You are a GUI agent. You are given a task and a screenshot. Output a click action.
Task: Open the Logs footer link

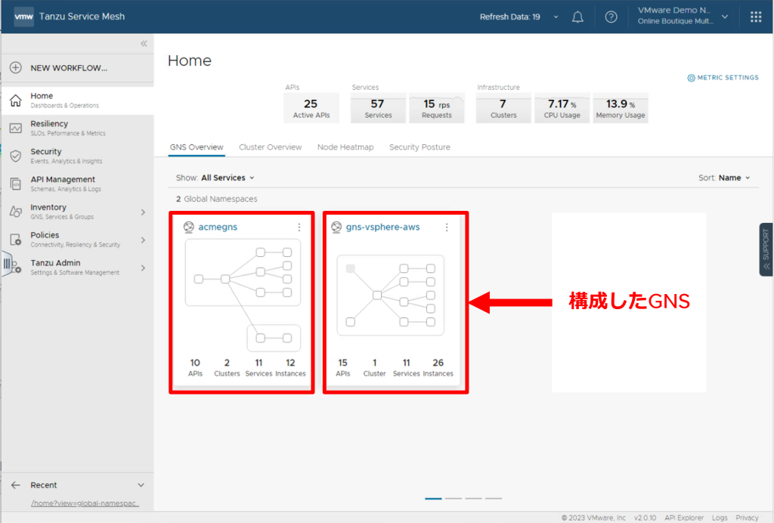point(720,518)
